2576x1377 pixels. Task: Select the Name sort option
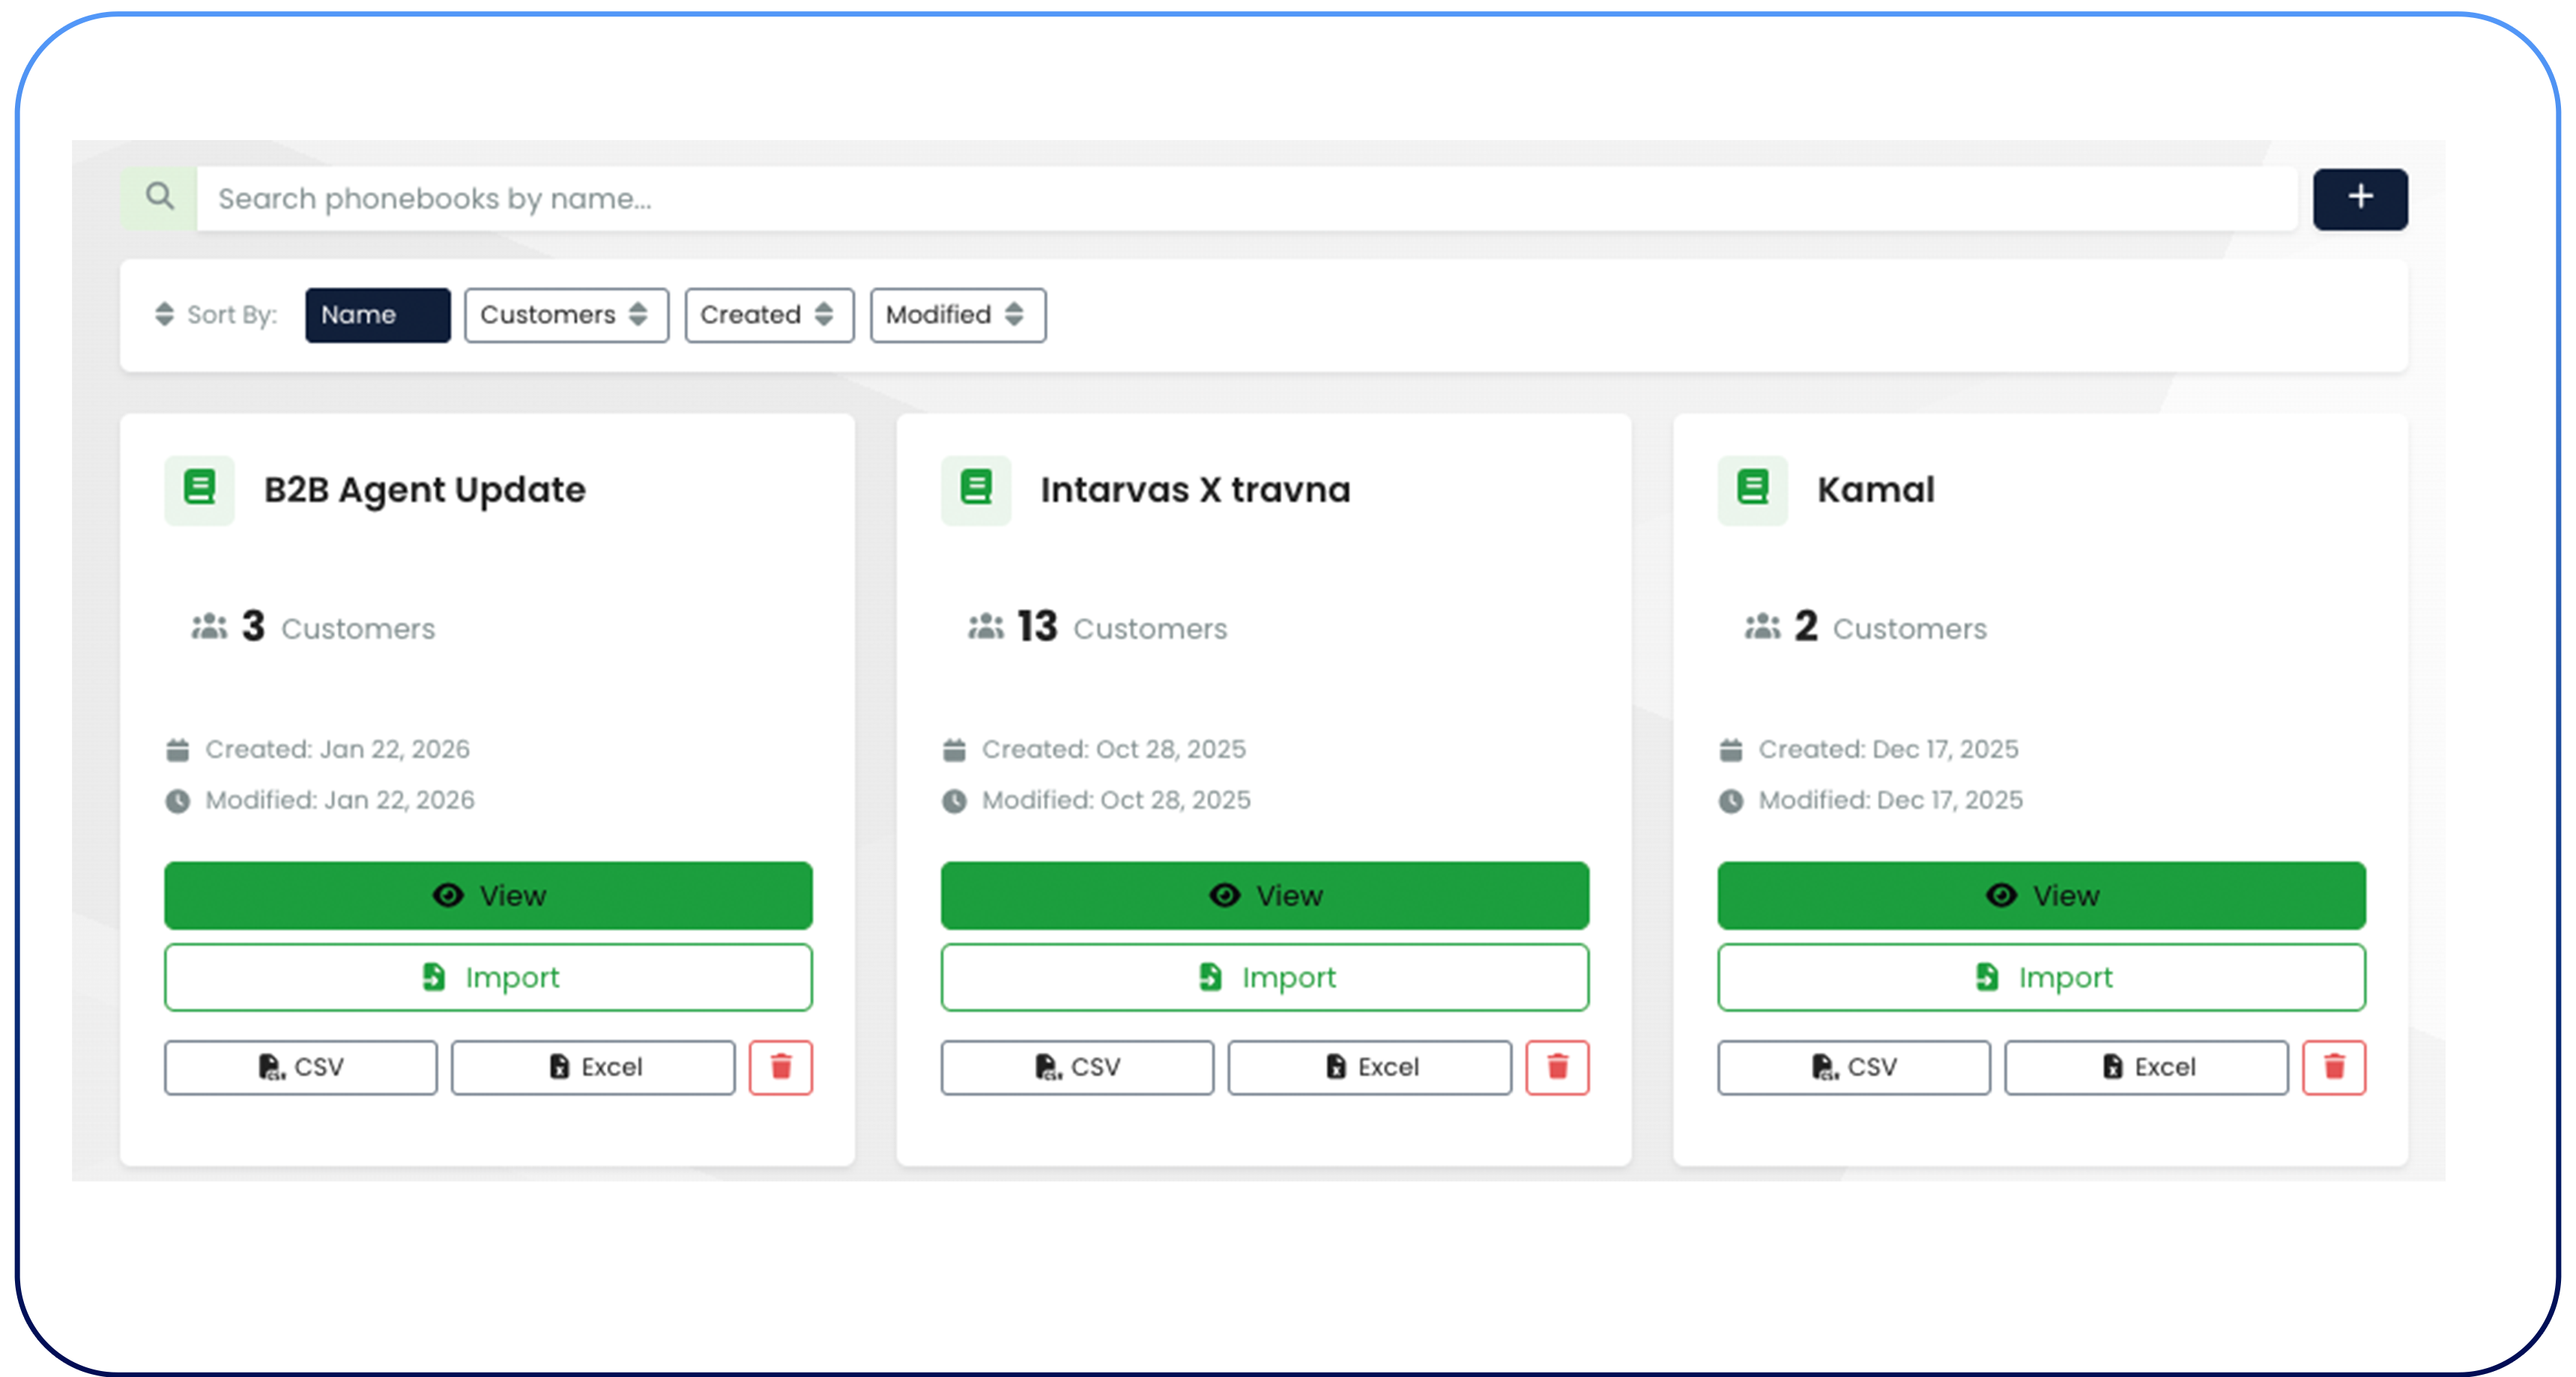coord(377,315)
